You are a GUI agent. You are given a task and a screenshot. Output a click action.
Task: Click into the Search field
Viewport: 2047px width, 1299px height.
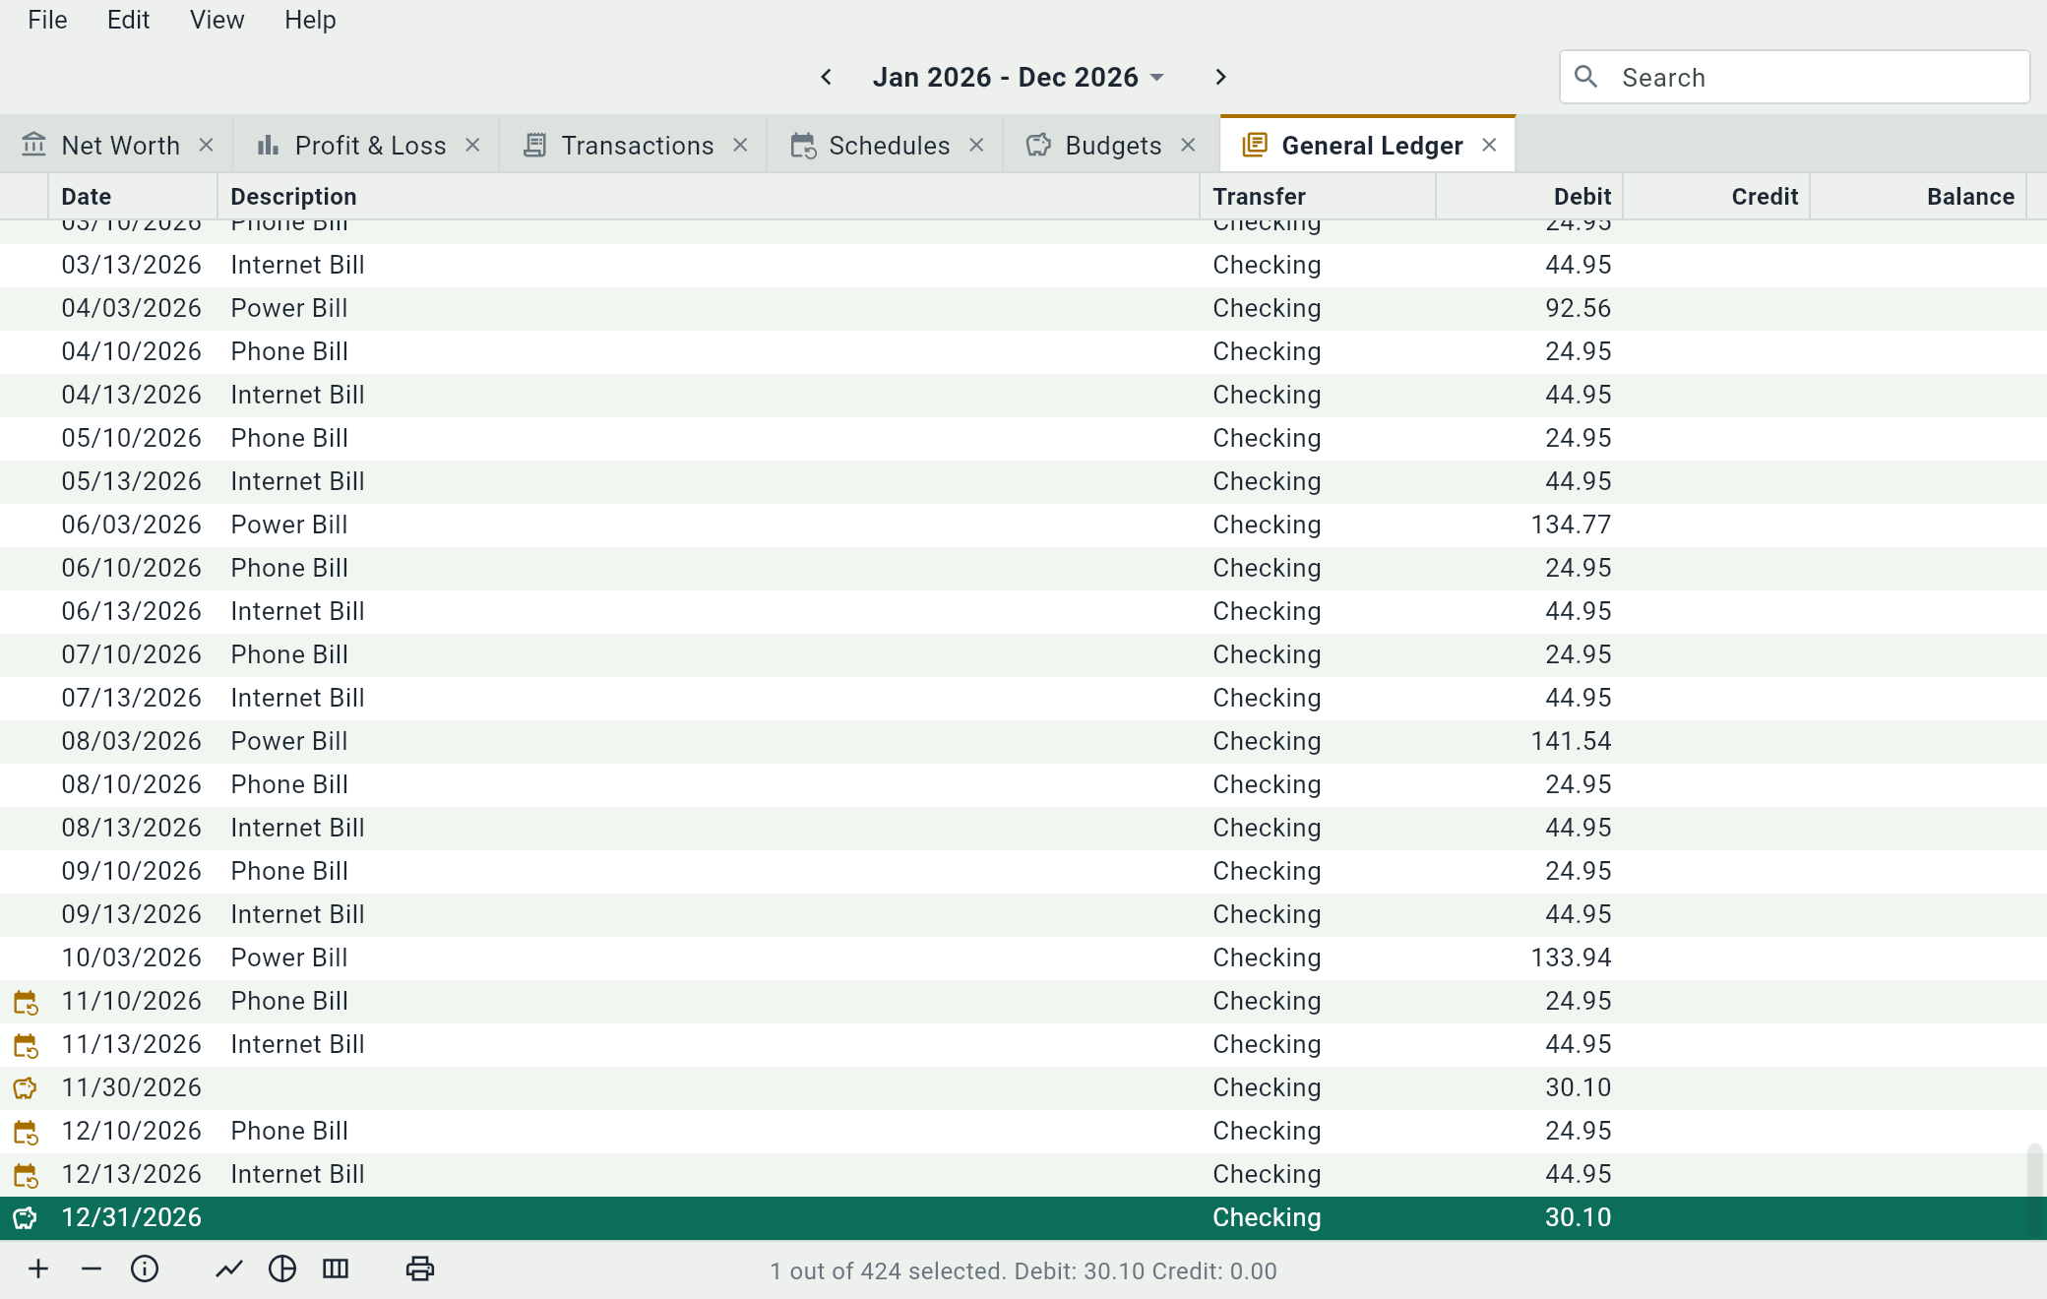pyautogui.click(x=1795, y=77)
